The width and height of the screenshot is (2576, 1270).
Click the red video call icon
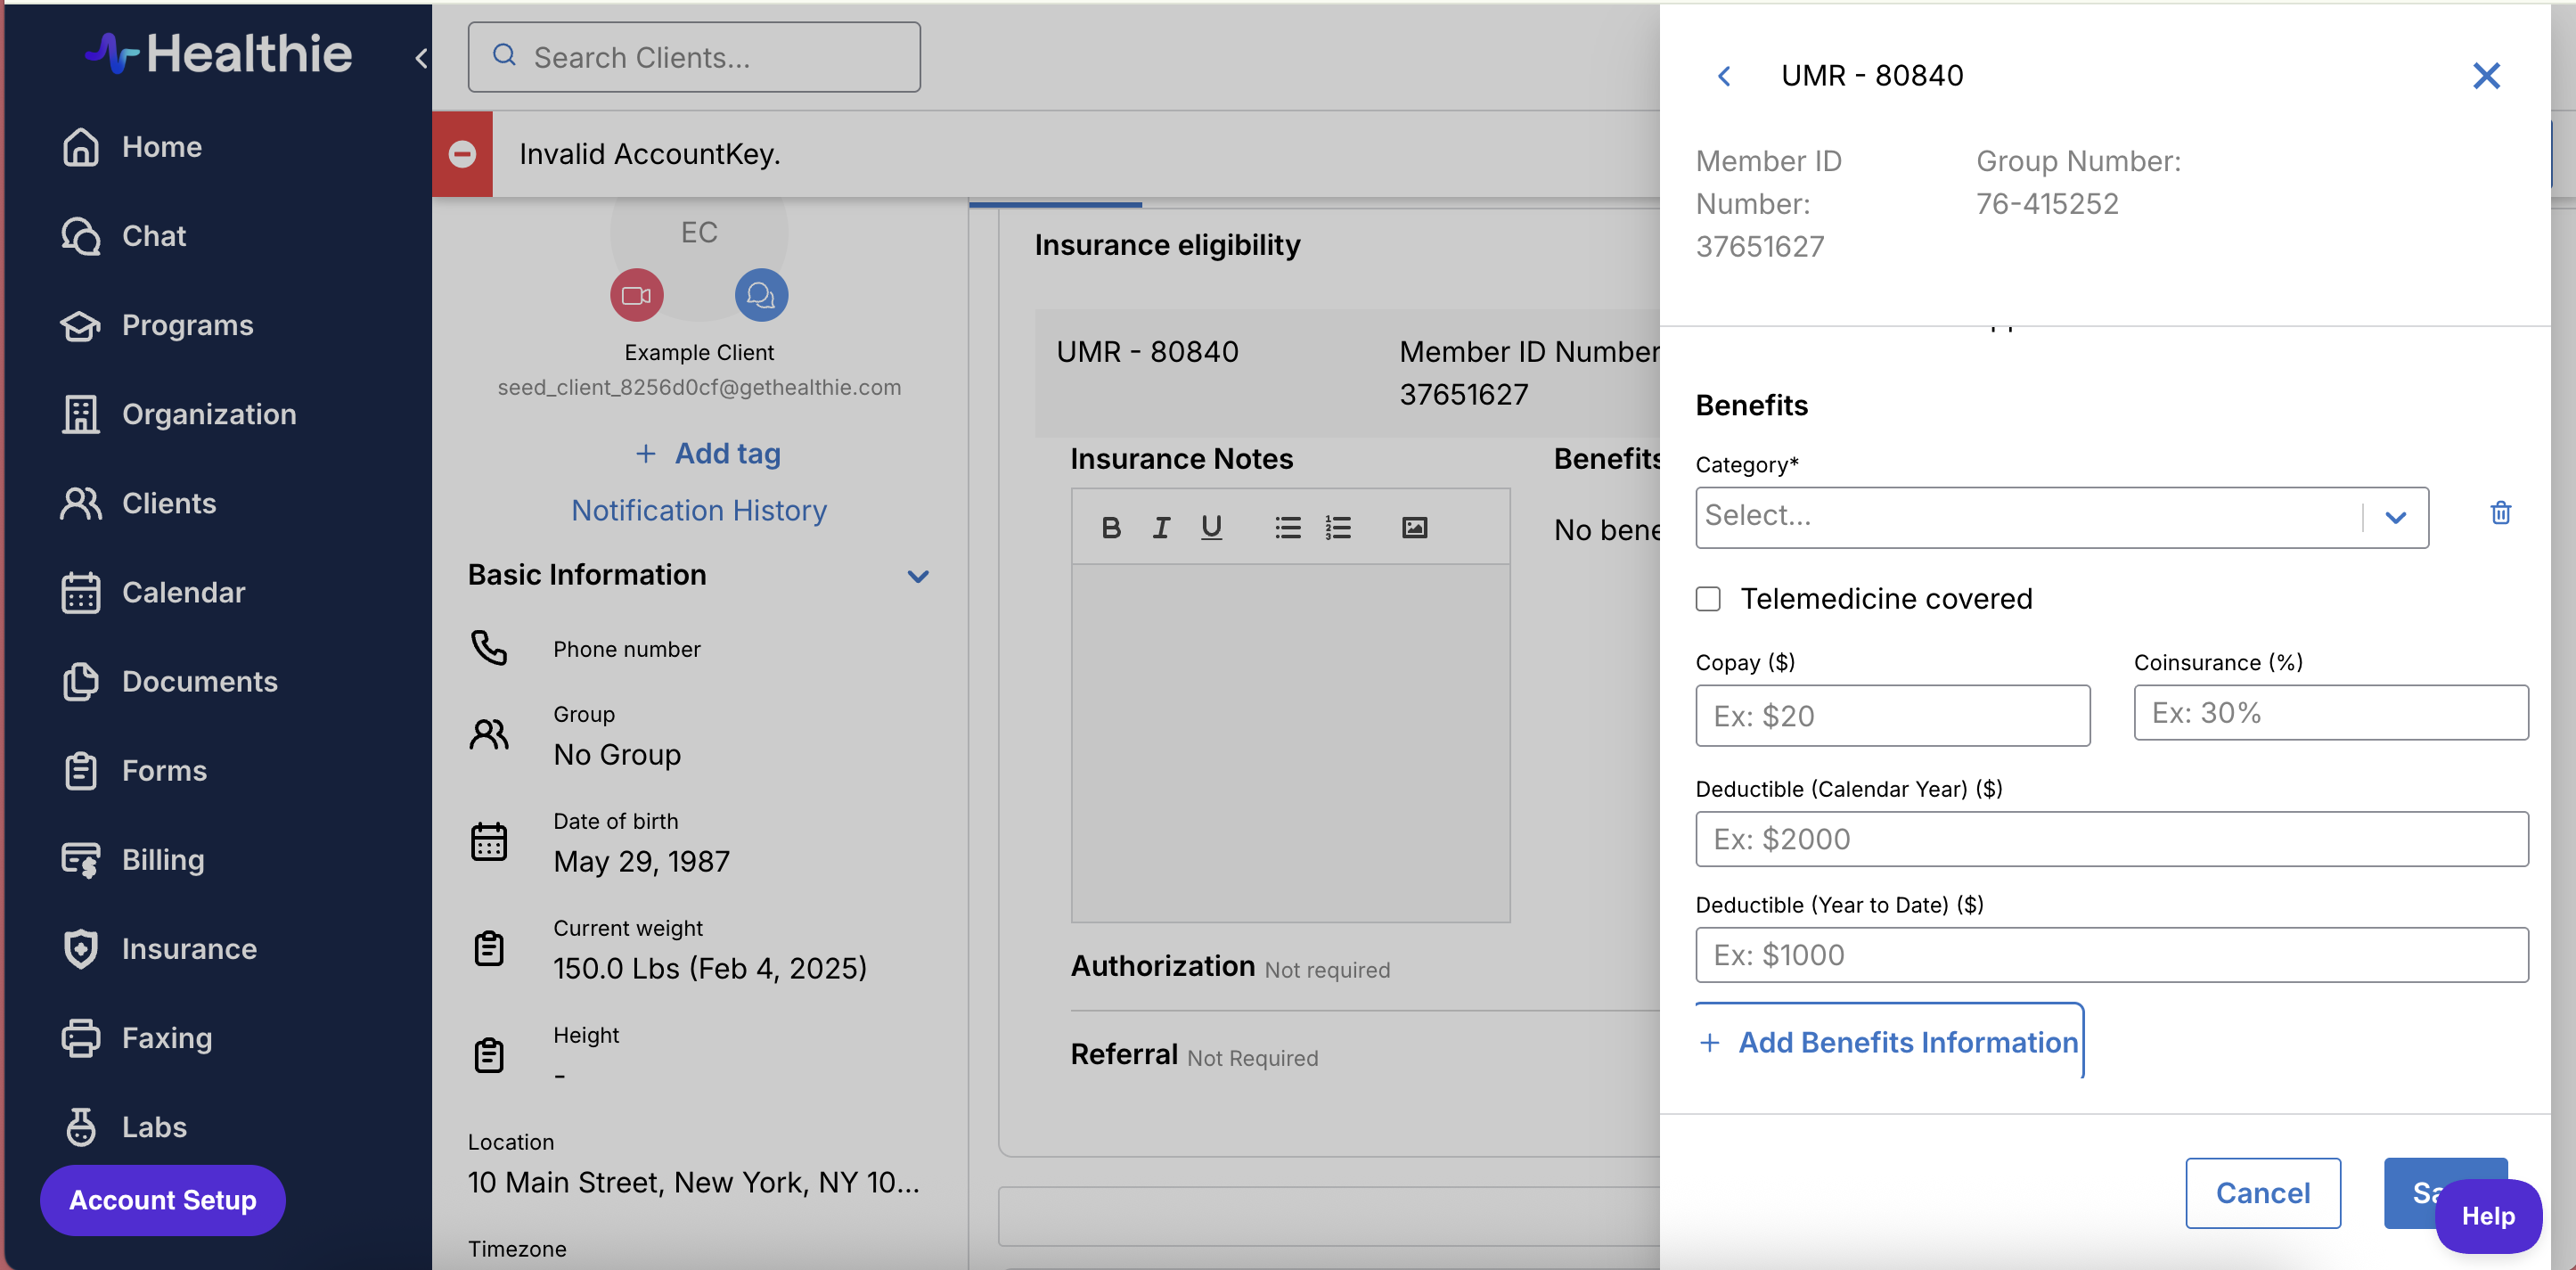pyautogui.click(x=636, y=295)
